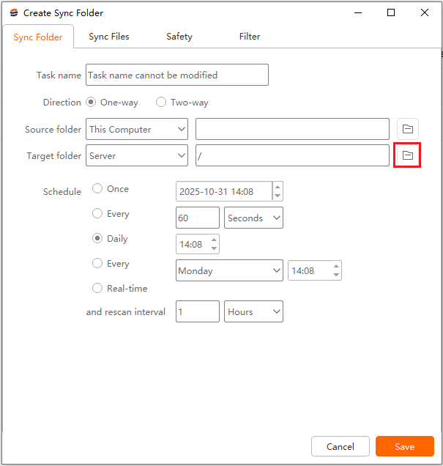The image size is (443, 466).
Task: Open the Monday weekday dropdown
Action: pyautogui.click(x=229, y=271)
